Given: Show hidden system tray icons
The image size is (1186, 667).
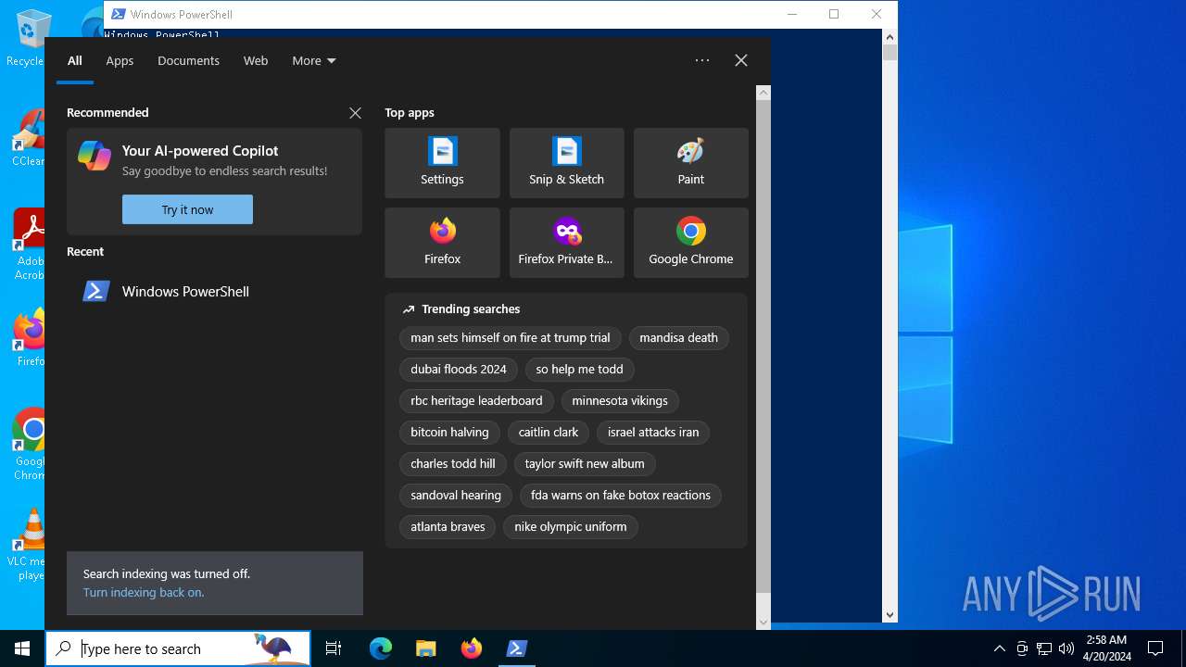Looking at the screenshot, I should click(x=999, y=648).
